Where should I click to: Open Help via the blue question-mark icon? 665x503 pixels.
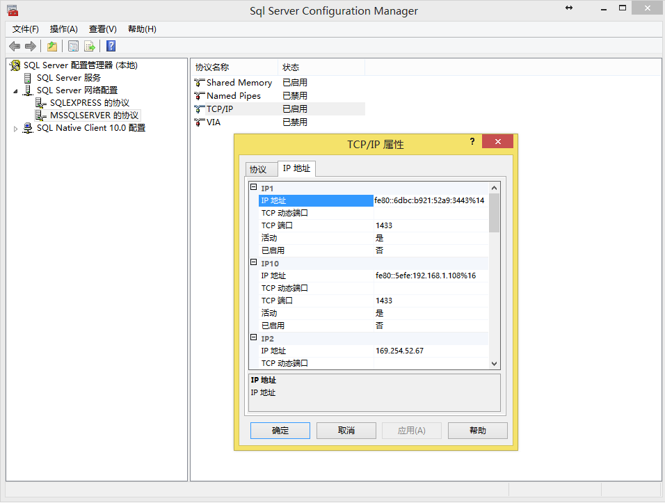tap(111, 47)
